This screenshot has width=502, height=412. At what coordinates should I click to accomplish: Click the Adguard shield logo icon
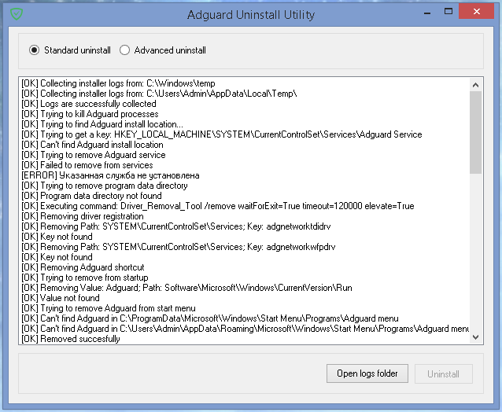17,14
